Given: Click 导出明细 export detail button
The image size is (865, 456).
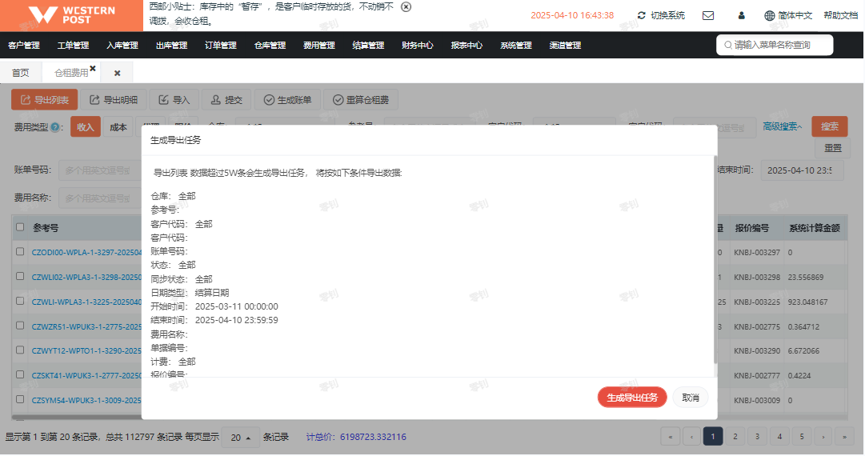Looking at the screenshot, I should pos(114,100).
